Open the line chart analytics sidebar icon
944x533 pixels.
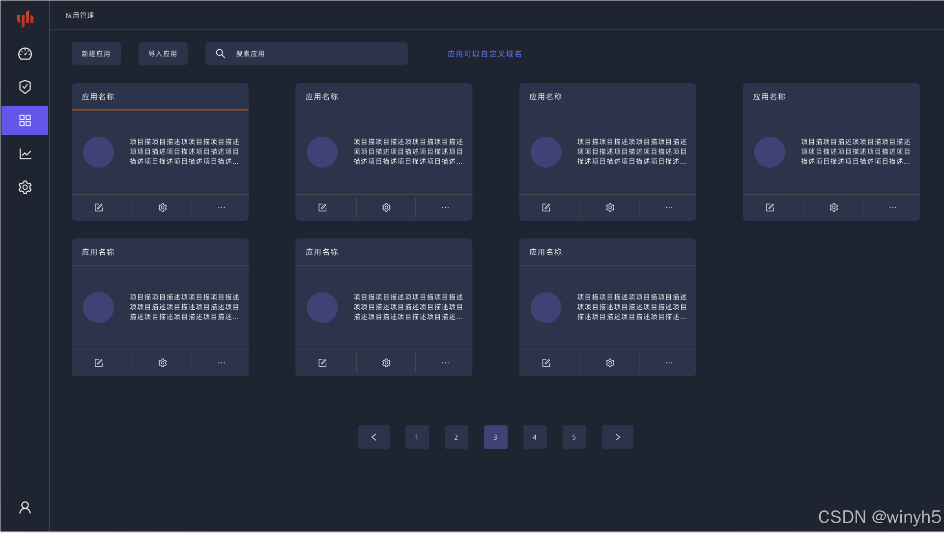[25, 154]
